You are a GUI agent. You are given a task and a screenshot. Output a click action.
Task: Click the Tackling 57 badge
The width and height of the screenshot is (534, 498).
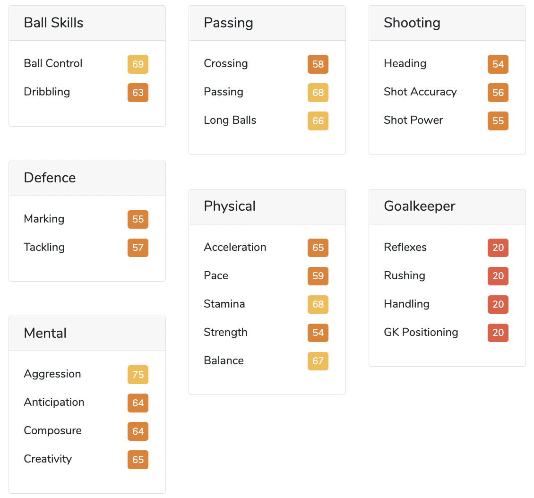point(138,248)
